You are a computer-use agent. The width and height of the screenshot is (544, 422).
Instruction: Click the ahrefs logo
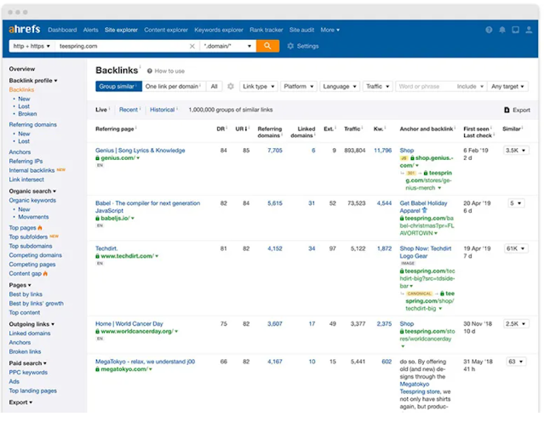[25, 29]
